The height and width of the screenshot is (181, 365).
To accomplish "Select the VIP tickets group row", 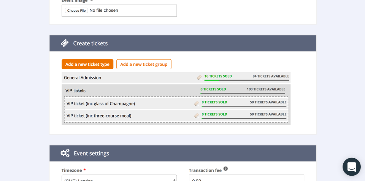I will point(176,90).
